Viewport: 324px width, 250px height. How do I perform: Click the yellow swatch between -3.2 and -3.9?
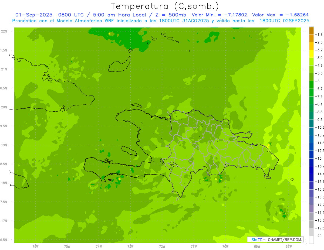(x=312, y=54)
